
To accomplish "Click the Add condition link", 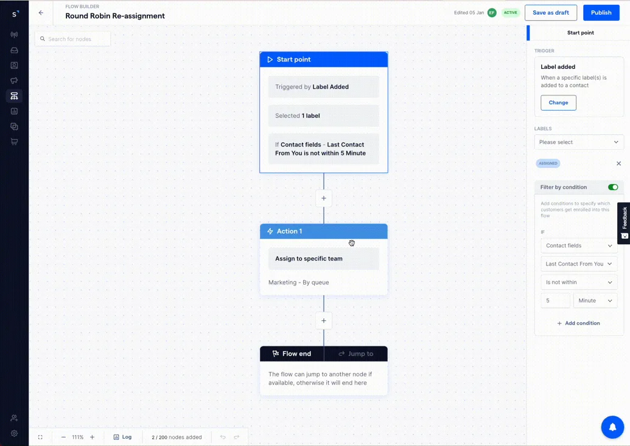I will (x=579, y=323).
